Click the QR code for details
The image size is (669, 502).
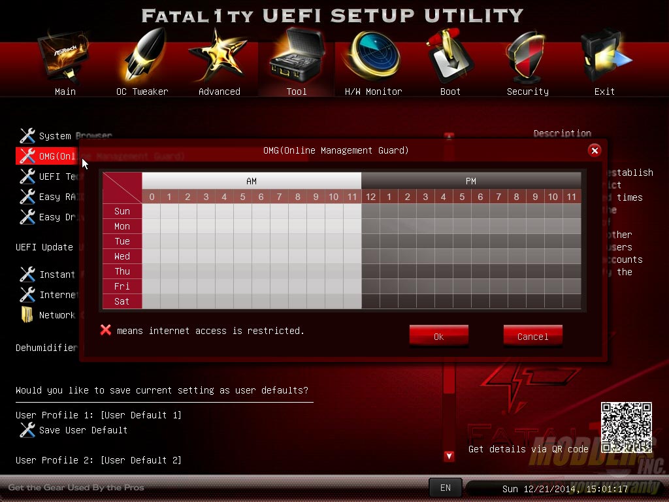point(627,427)
